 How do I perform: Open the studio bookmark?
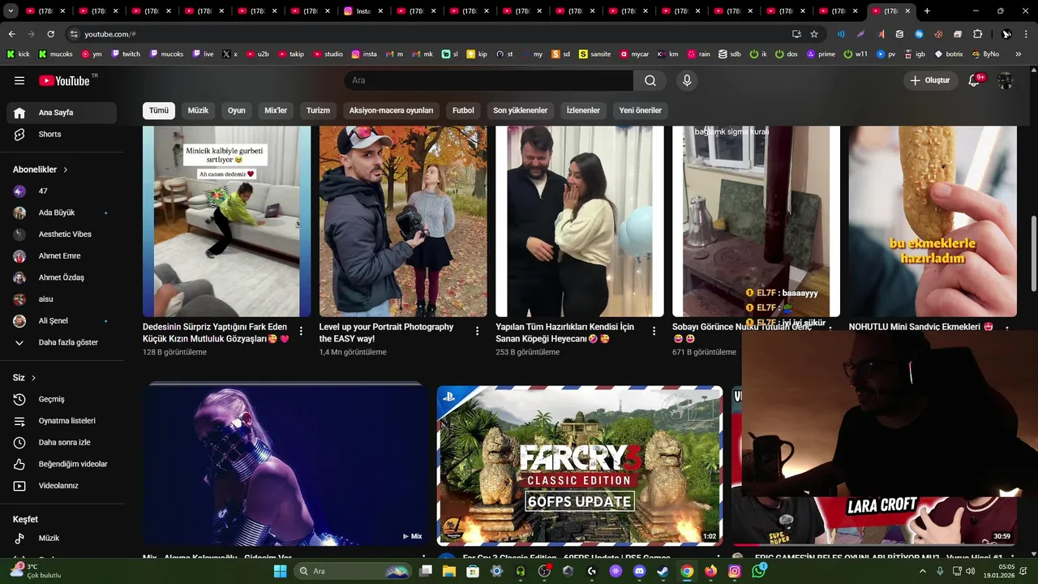(x=328, y=54)
